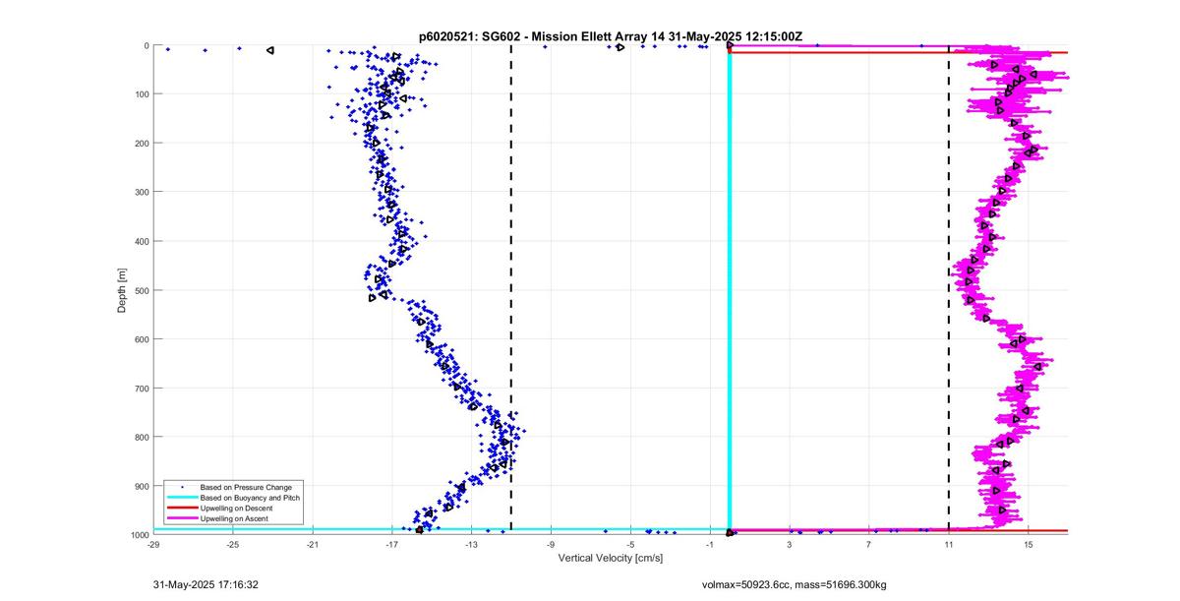The width and height of the screenshot is (1180, 601).
Task: Click x-axis tick label '7'
Action: pyautogui.click(x=869, y=543)
